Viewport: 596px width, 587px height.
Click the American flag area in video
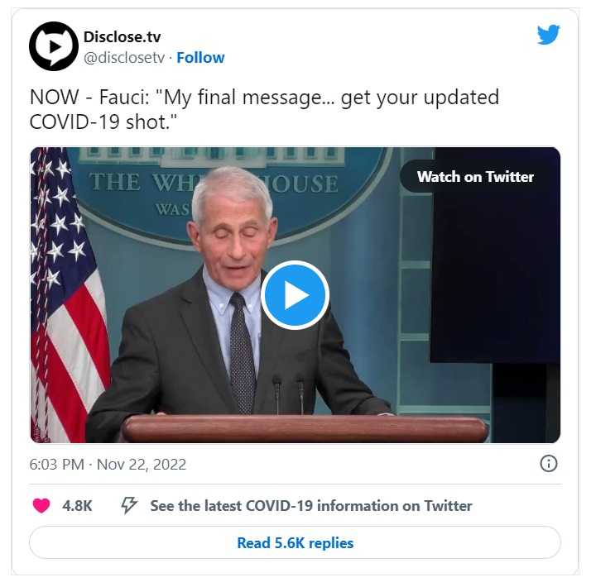pos(66,294)
